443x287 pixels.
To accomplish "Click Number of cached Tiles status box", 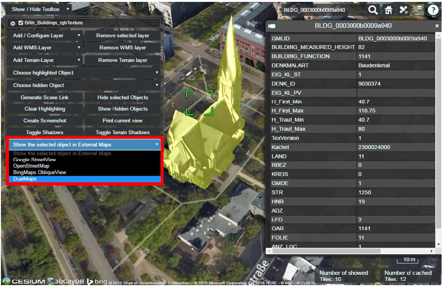I will point(409,276).
